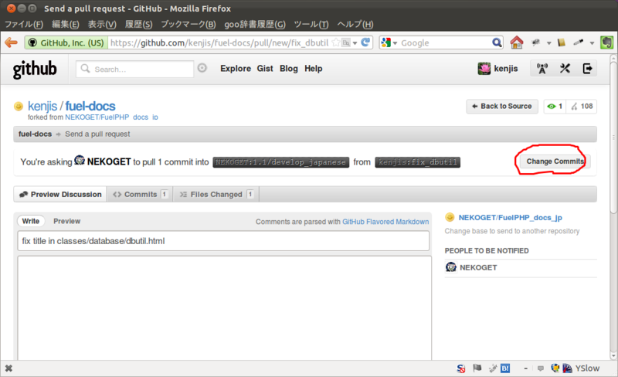
Task: Click the satellite icon in status bar
Action: pos(493,369)
